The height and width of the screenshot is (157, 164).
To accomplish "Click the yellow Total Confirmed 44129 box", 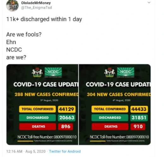I will pyautogui.click(x=67, y=109).
